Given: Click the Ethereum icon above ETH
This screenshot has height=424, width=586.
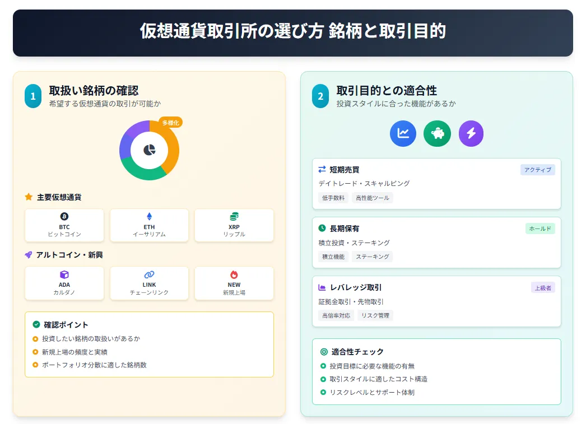Looking at the screenshot, I should pyautogui.click(x=149, y=216).
